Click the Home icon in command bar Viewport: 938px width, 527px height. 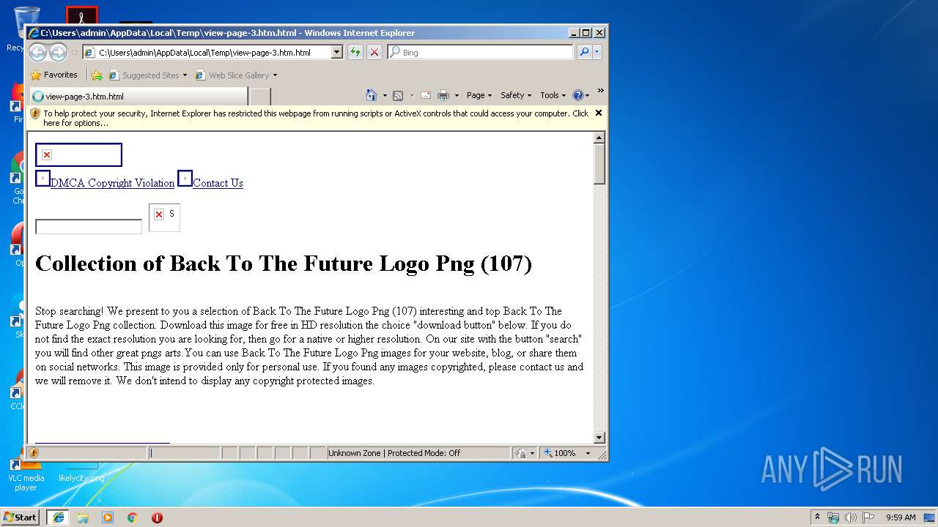(x=372, y=95)
